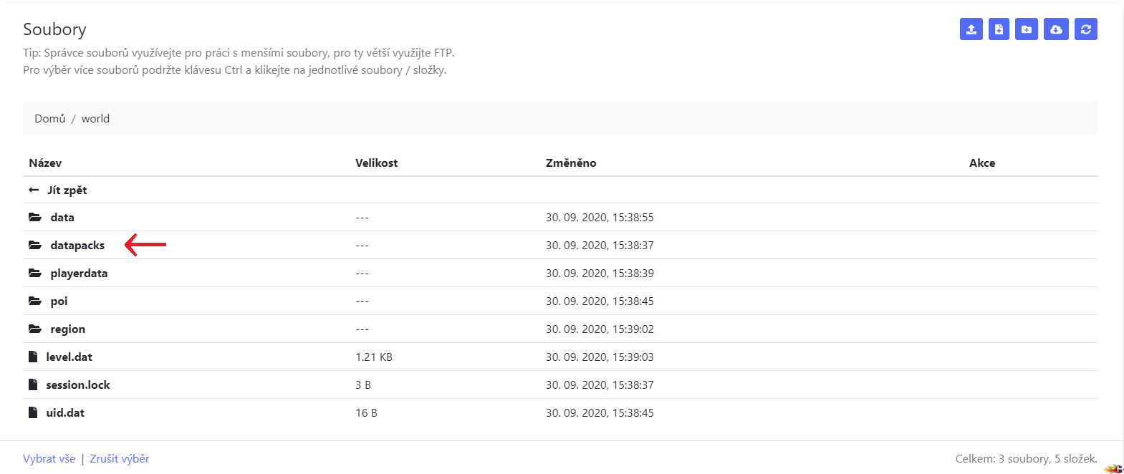Image resolution: width=1124 pixels, height=474 pixels.
Task: Select the uid.dat file
Action: pyautogui.click(x=65, y=412)
